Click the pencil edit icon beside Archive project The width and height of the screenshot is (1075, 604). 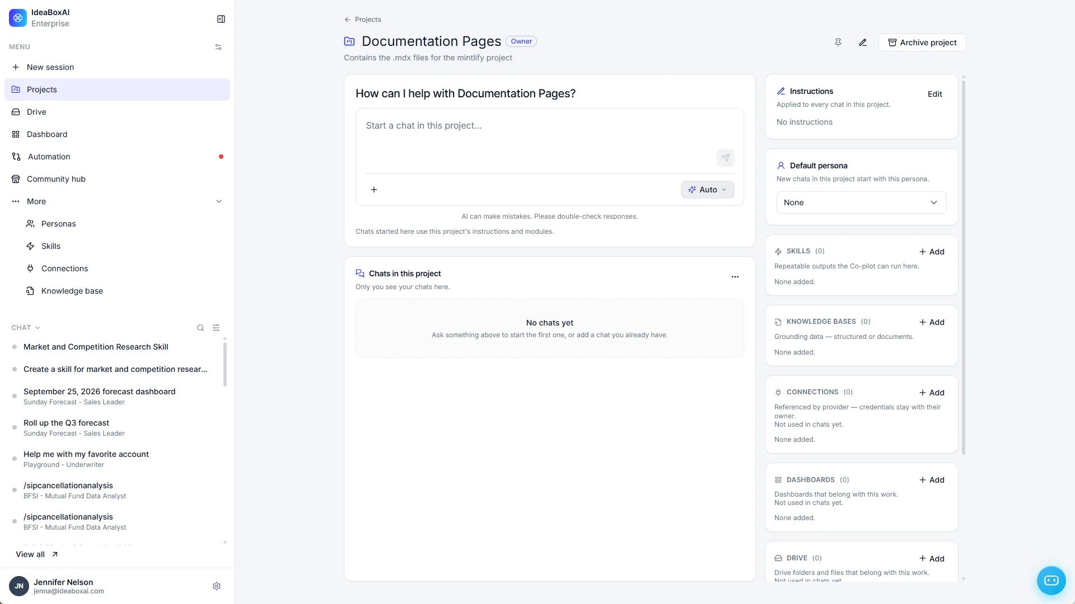863,43
